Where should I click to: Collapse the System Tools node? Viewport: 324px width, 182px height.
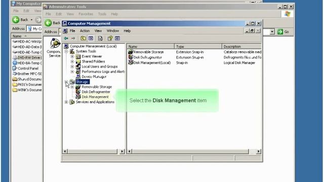66,52
